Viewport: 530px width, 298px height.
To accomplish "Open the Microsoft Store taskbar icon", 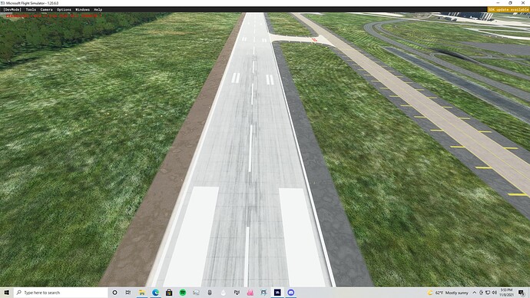I will [x=169, y=293].
